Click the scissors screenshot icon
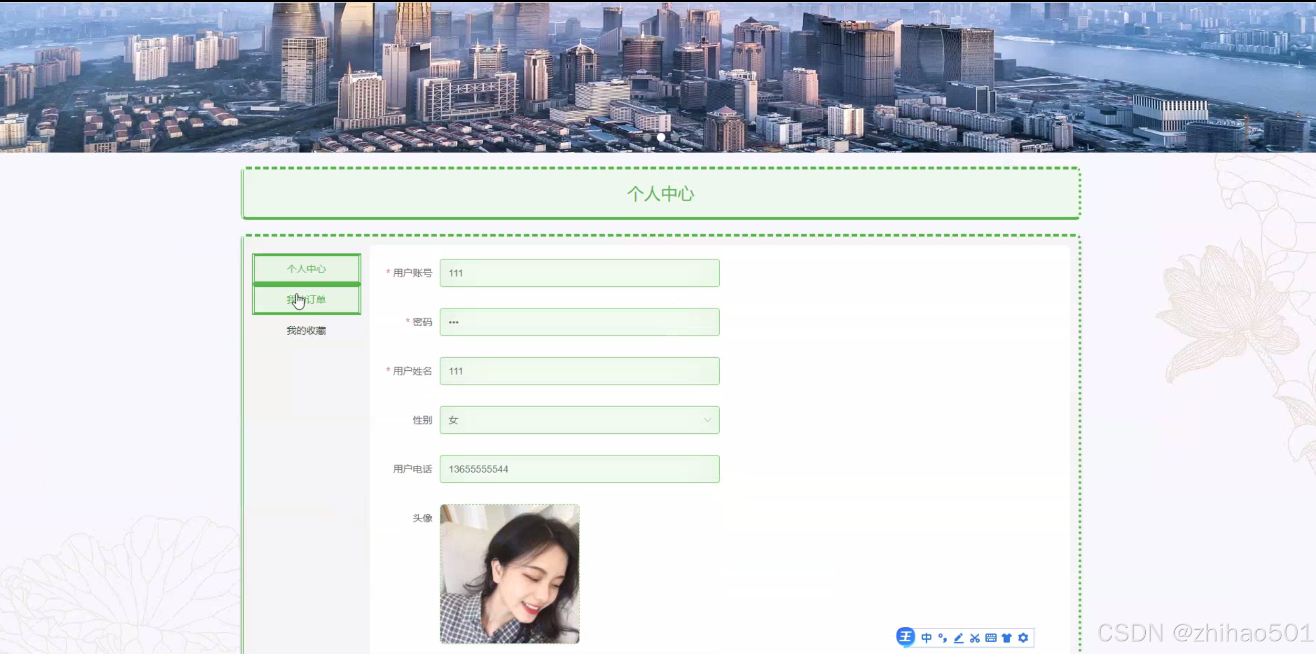 975,638
